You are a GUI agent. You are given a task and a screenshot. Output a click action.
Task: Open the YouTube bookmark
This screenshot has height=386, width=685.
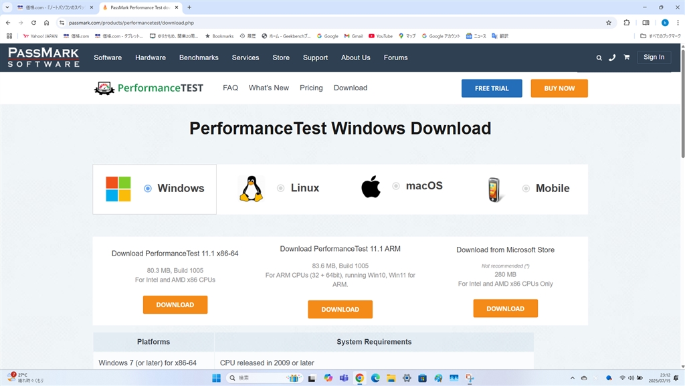click(x=381, y=36)
